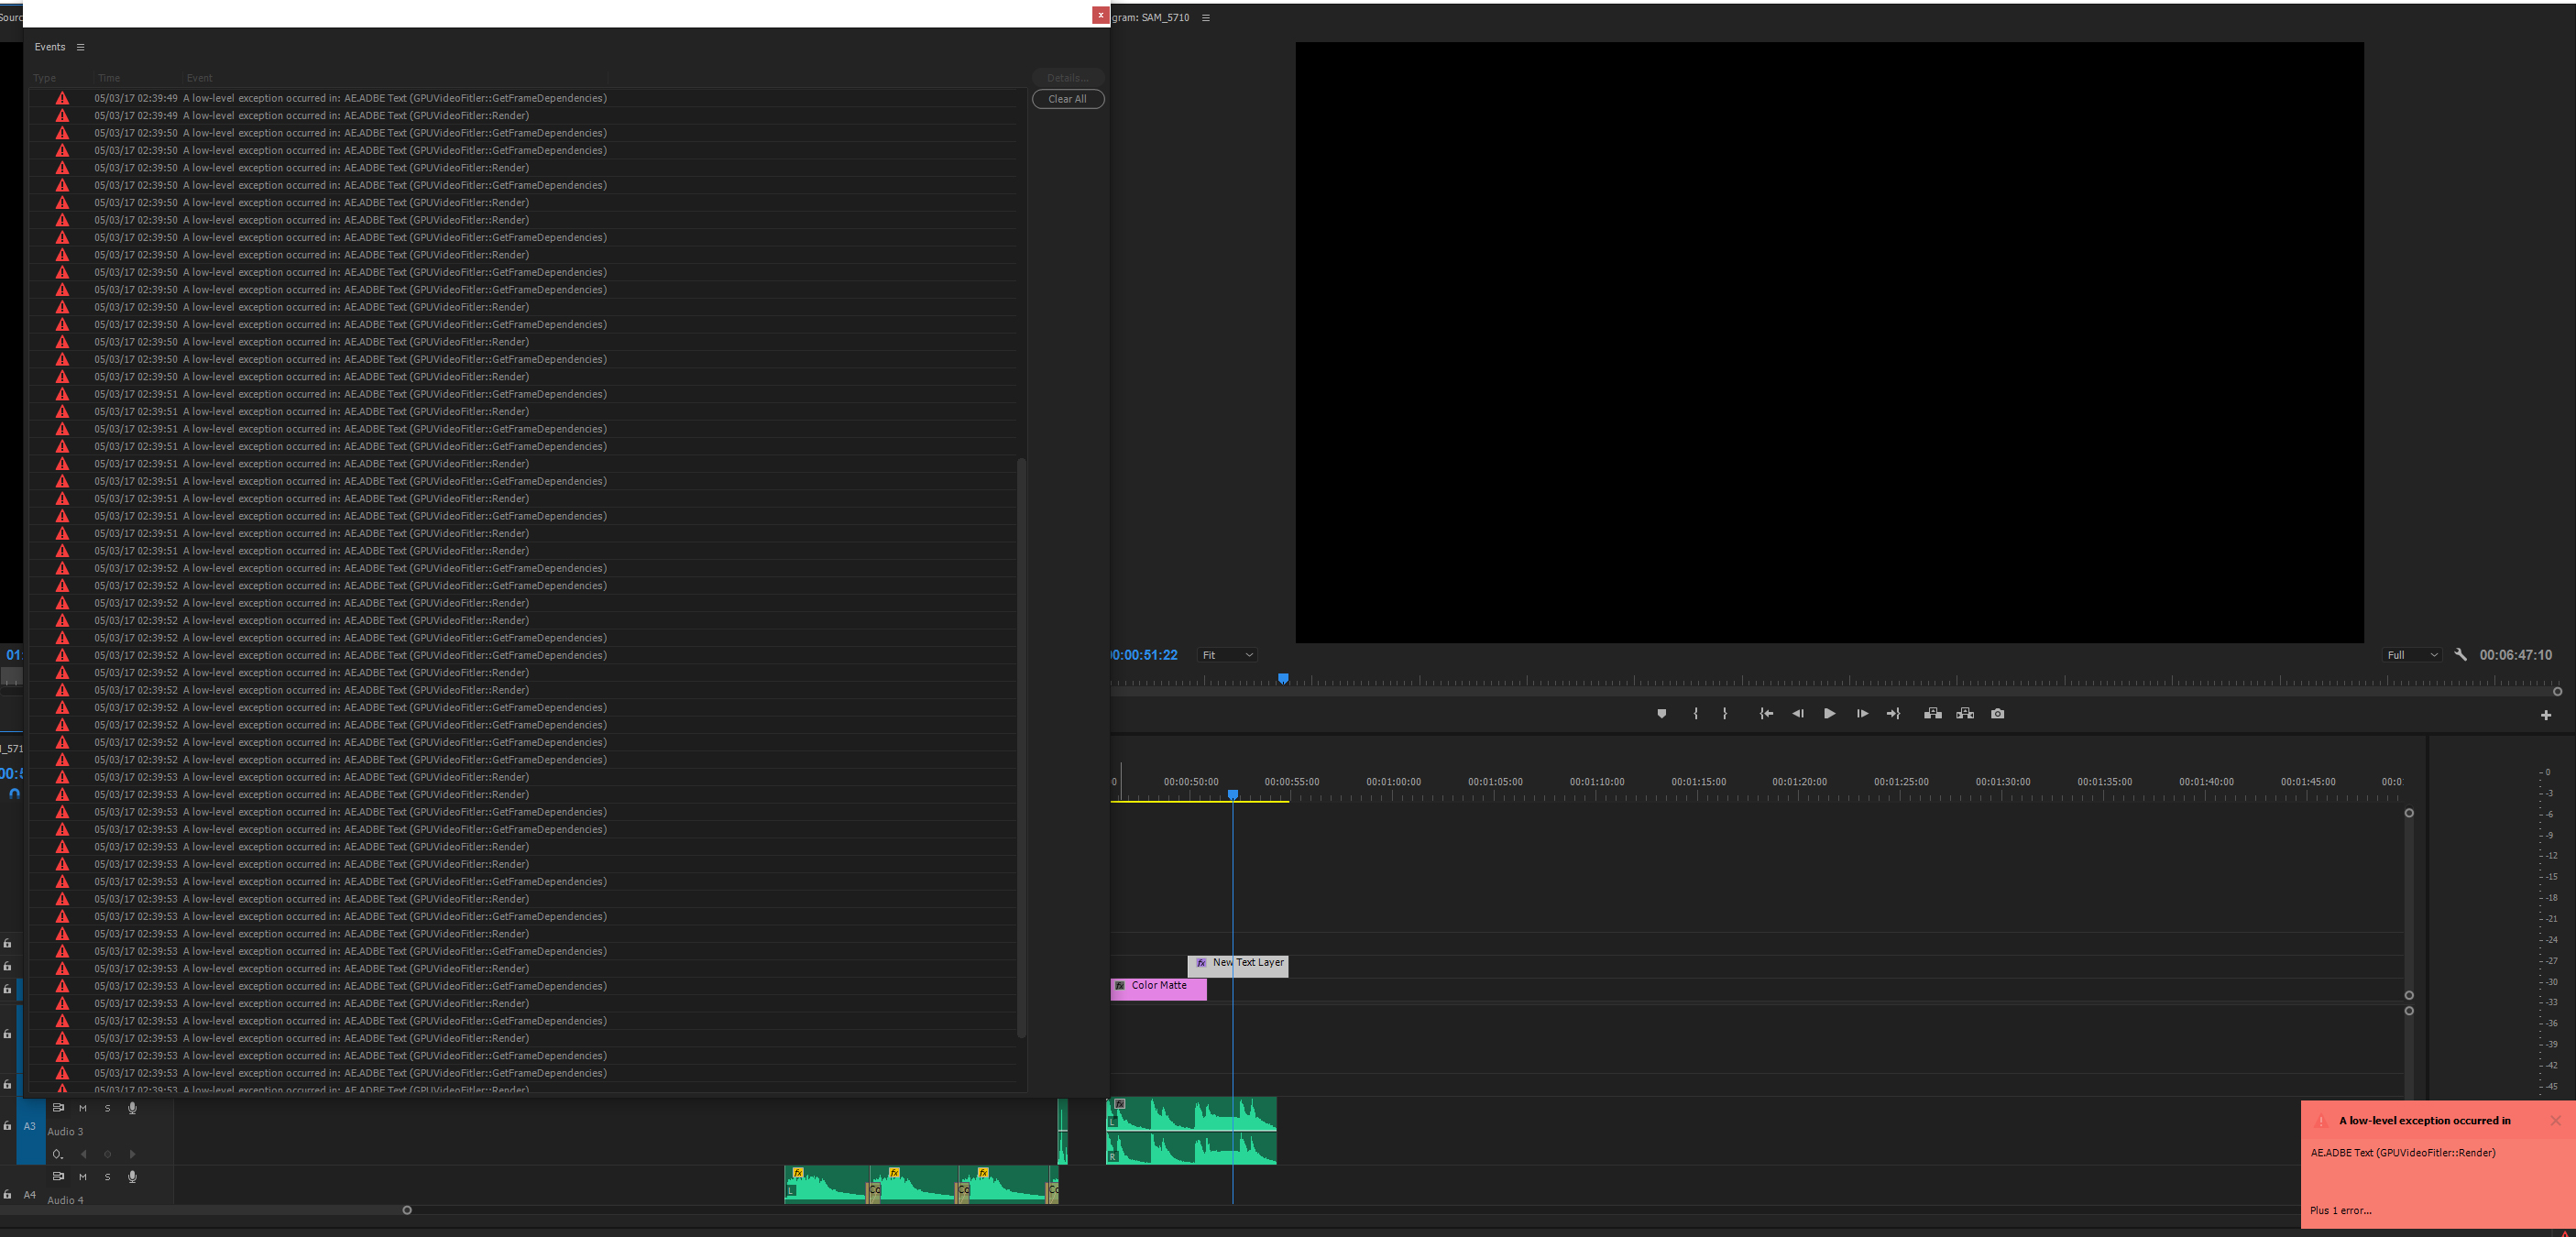This screenshot has width=2576, height=1237.
Task: Click the 00:01:00:00 timeline ruler mark
Action: click(1393, 782)
